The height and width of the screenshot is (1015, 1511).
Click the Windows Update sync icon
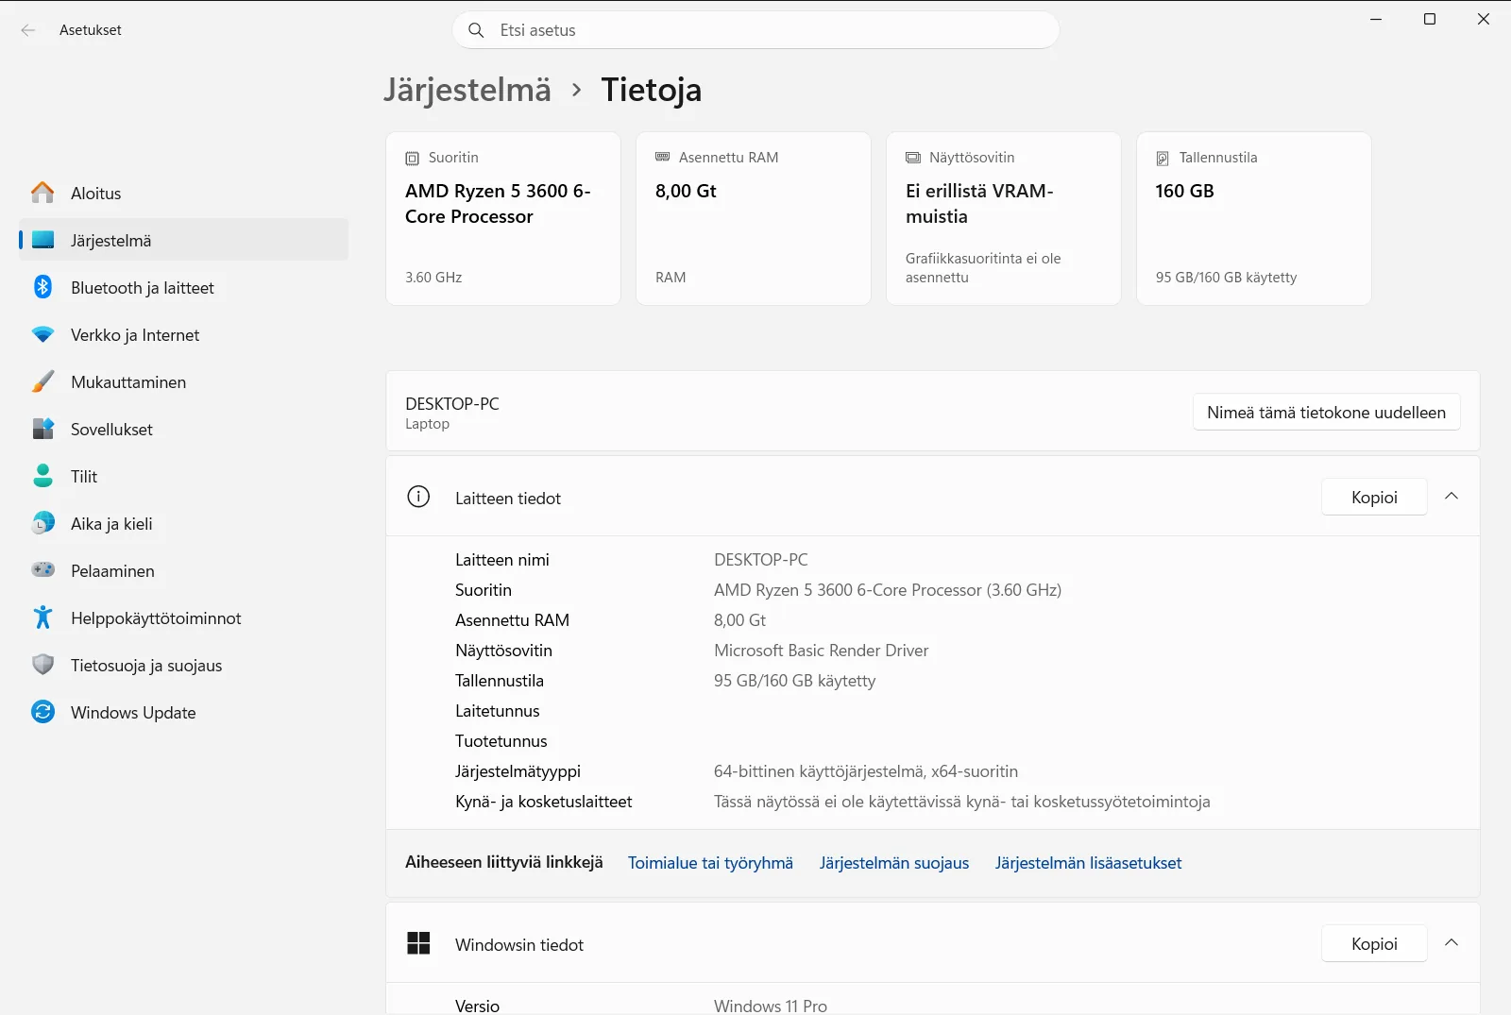(42, 712)
